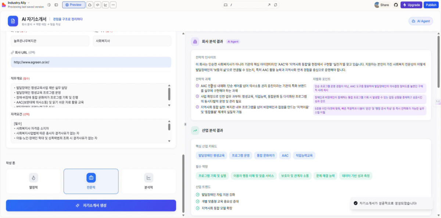Viewport: 441px width, 218px height.
Task: Click the 자기소개서 생성 button
Action: [x=91, y=206]
